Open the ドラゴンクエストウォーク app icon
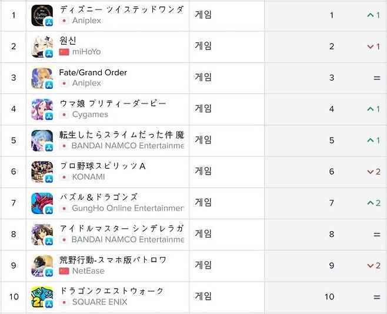The height and width of the screenshot is (314, 387). pyautogui.click(x=42, y=297)
